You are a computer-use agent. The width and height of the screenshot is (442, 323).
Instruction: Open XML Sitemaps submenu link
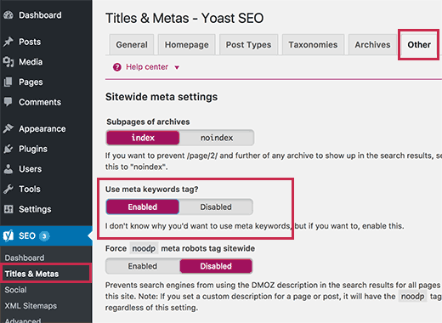(31, 306)
